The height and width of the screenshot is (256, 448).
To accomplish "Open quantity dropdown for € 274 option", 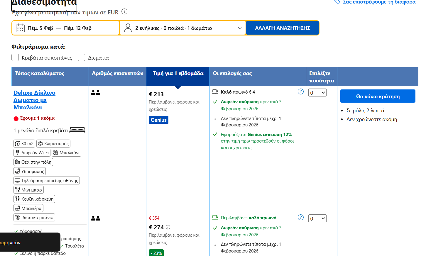I will (317, 218).
